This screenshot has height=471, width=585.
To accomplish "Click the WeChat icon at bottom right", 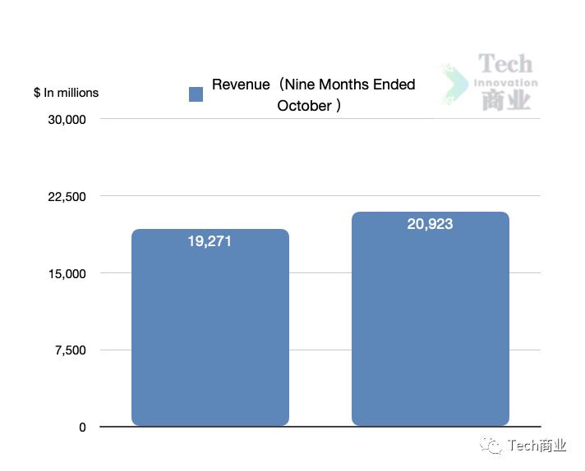I will pyautogui.click(x=493, y=446).
